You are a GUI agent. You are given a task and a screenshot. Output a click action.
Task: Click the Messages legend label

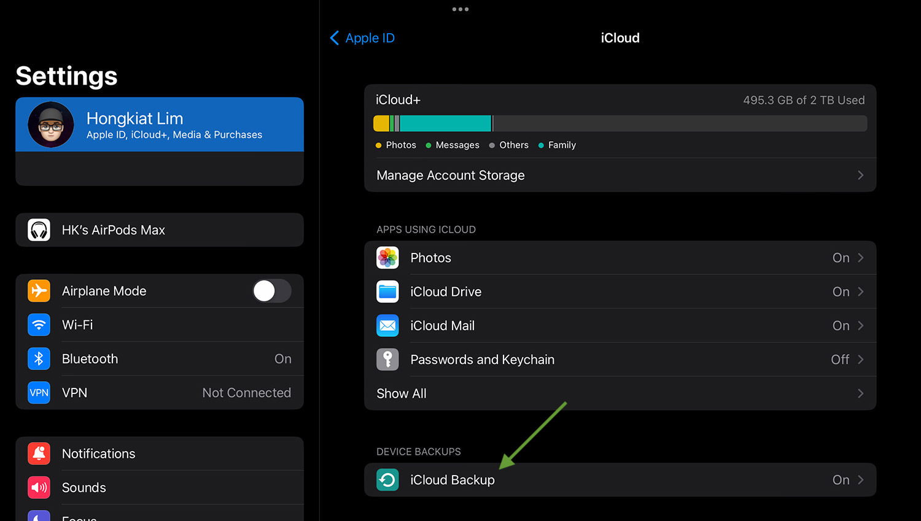(457, 145)
